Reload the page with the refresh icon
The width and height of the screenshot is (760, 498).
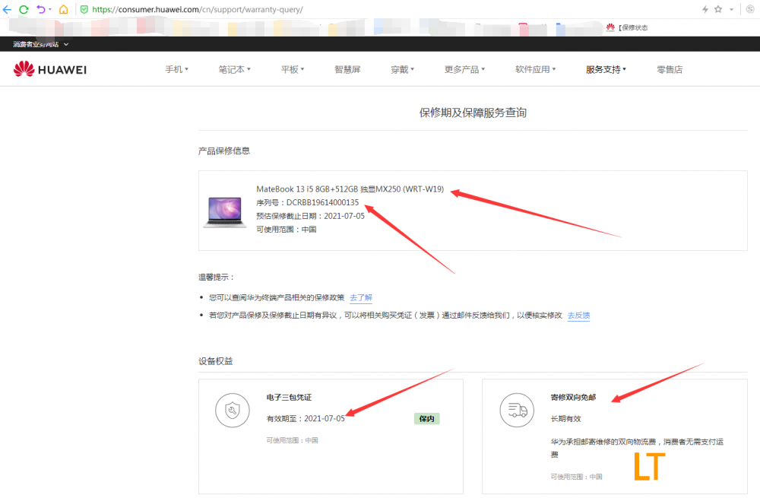(24, 9)
